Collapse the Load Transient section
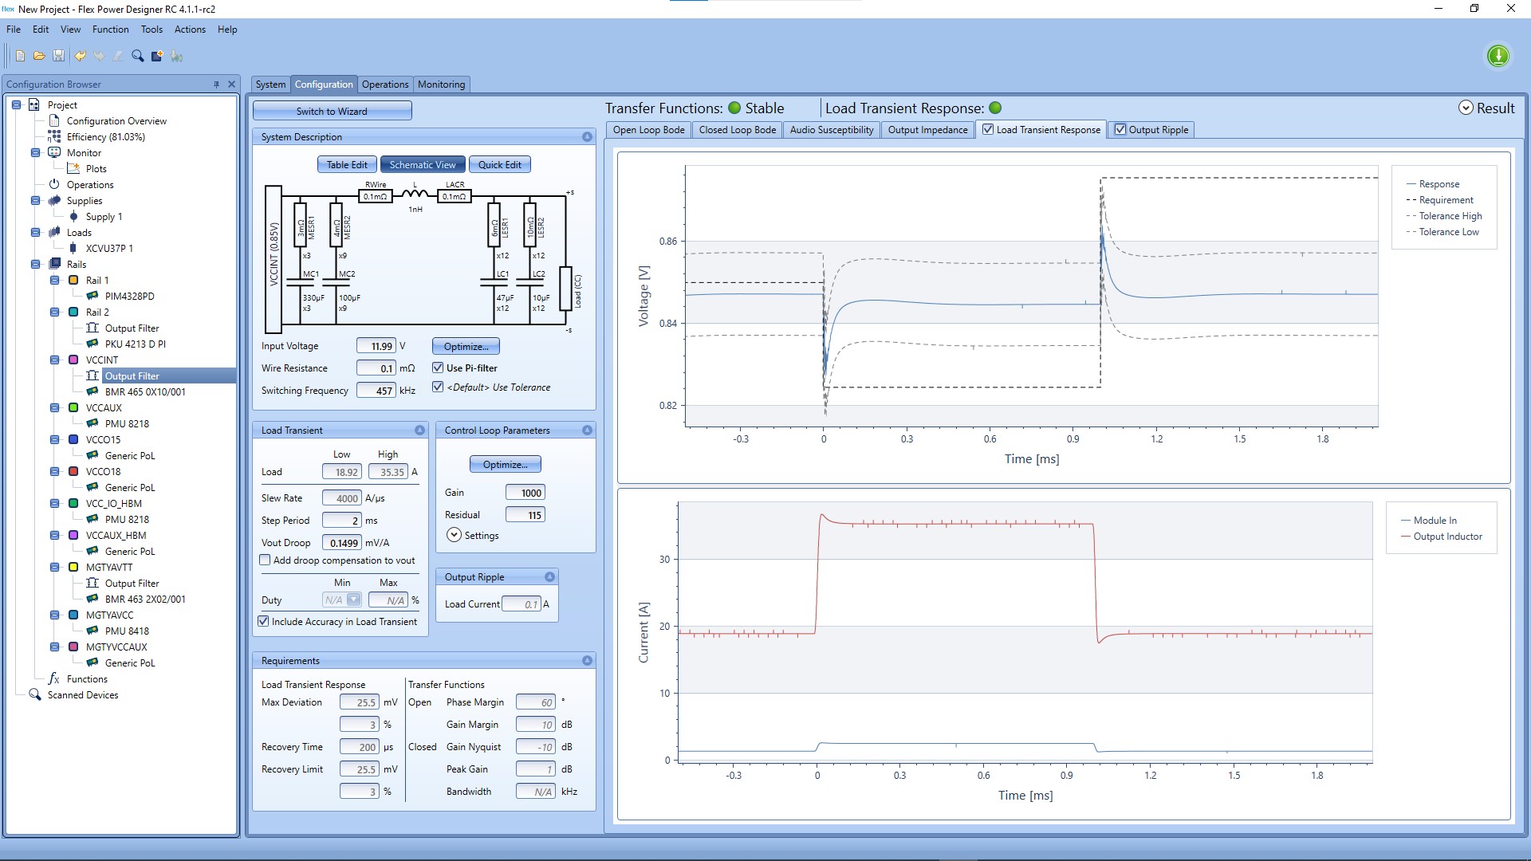Viewport: 1531px width, 861px height. tap(419, 430)
